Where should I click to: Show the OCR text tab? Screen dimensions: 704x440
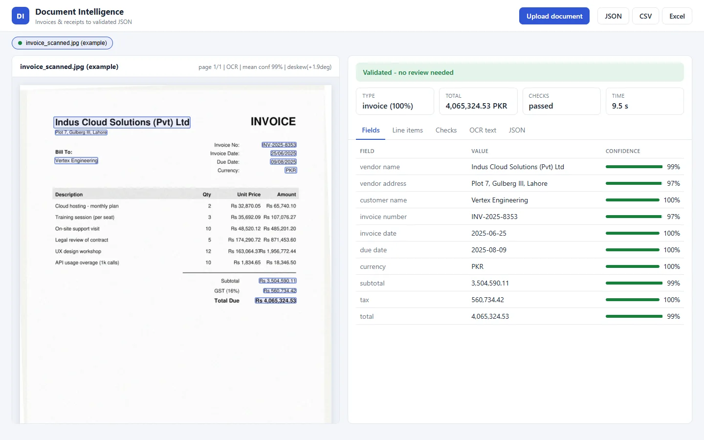483,130
